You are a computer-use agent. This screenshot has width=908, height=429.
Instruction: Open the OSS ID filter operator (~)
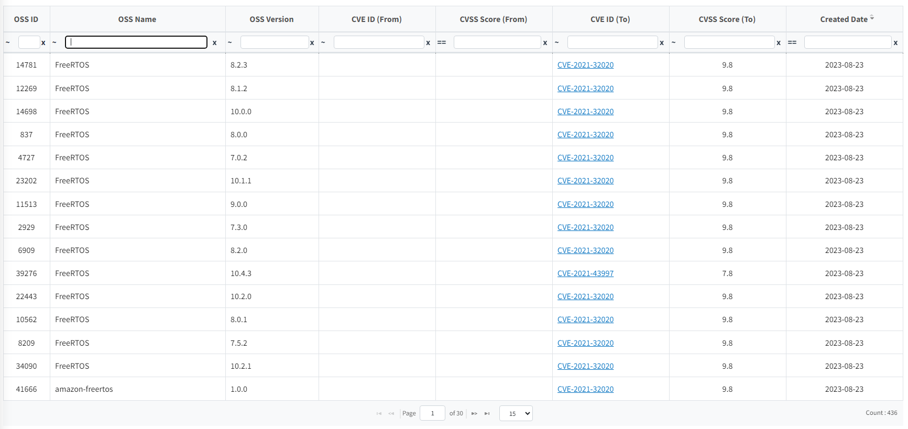(8, 42)
